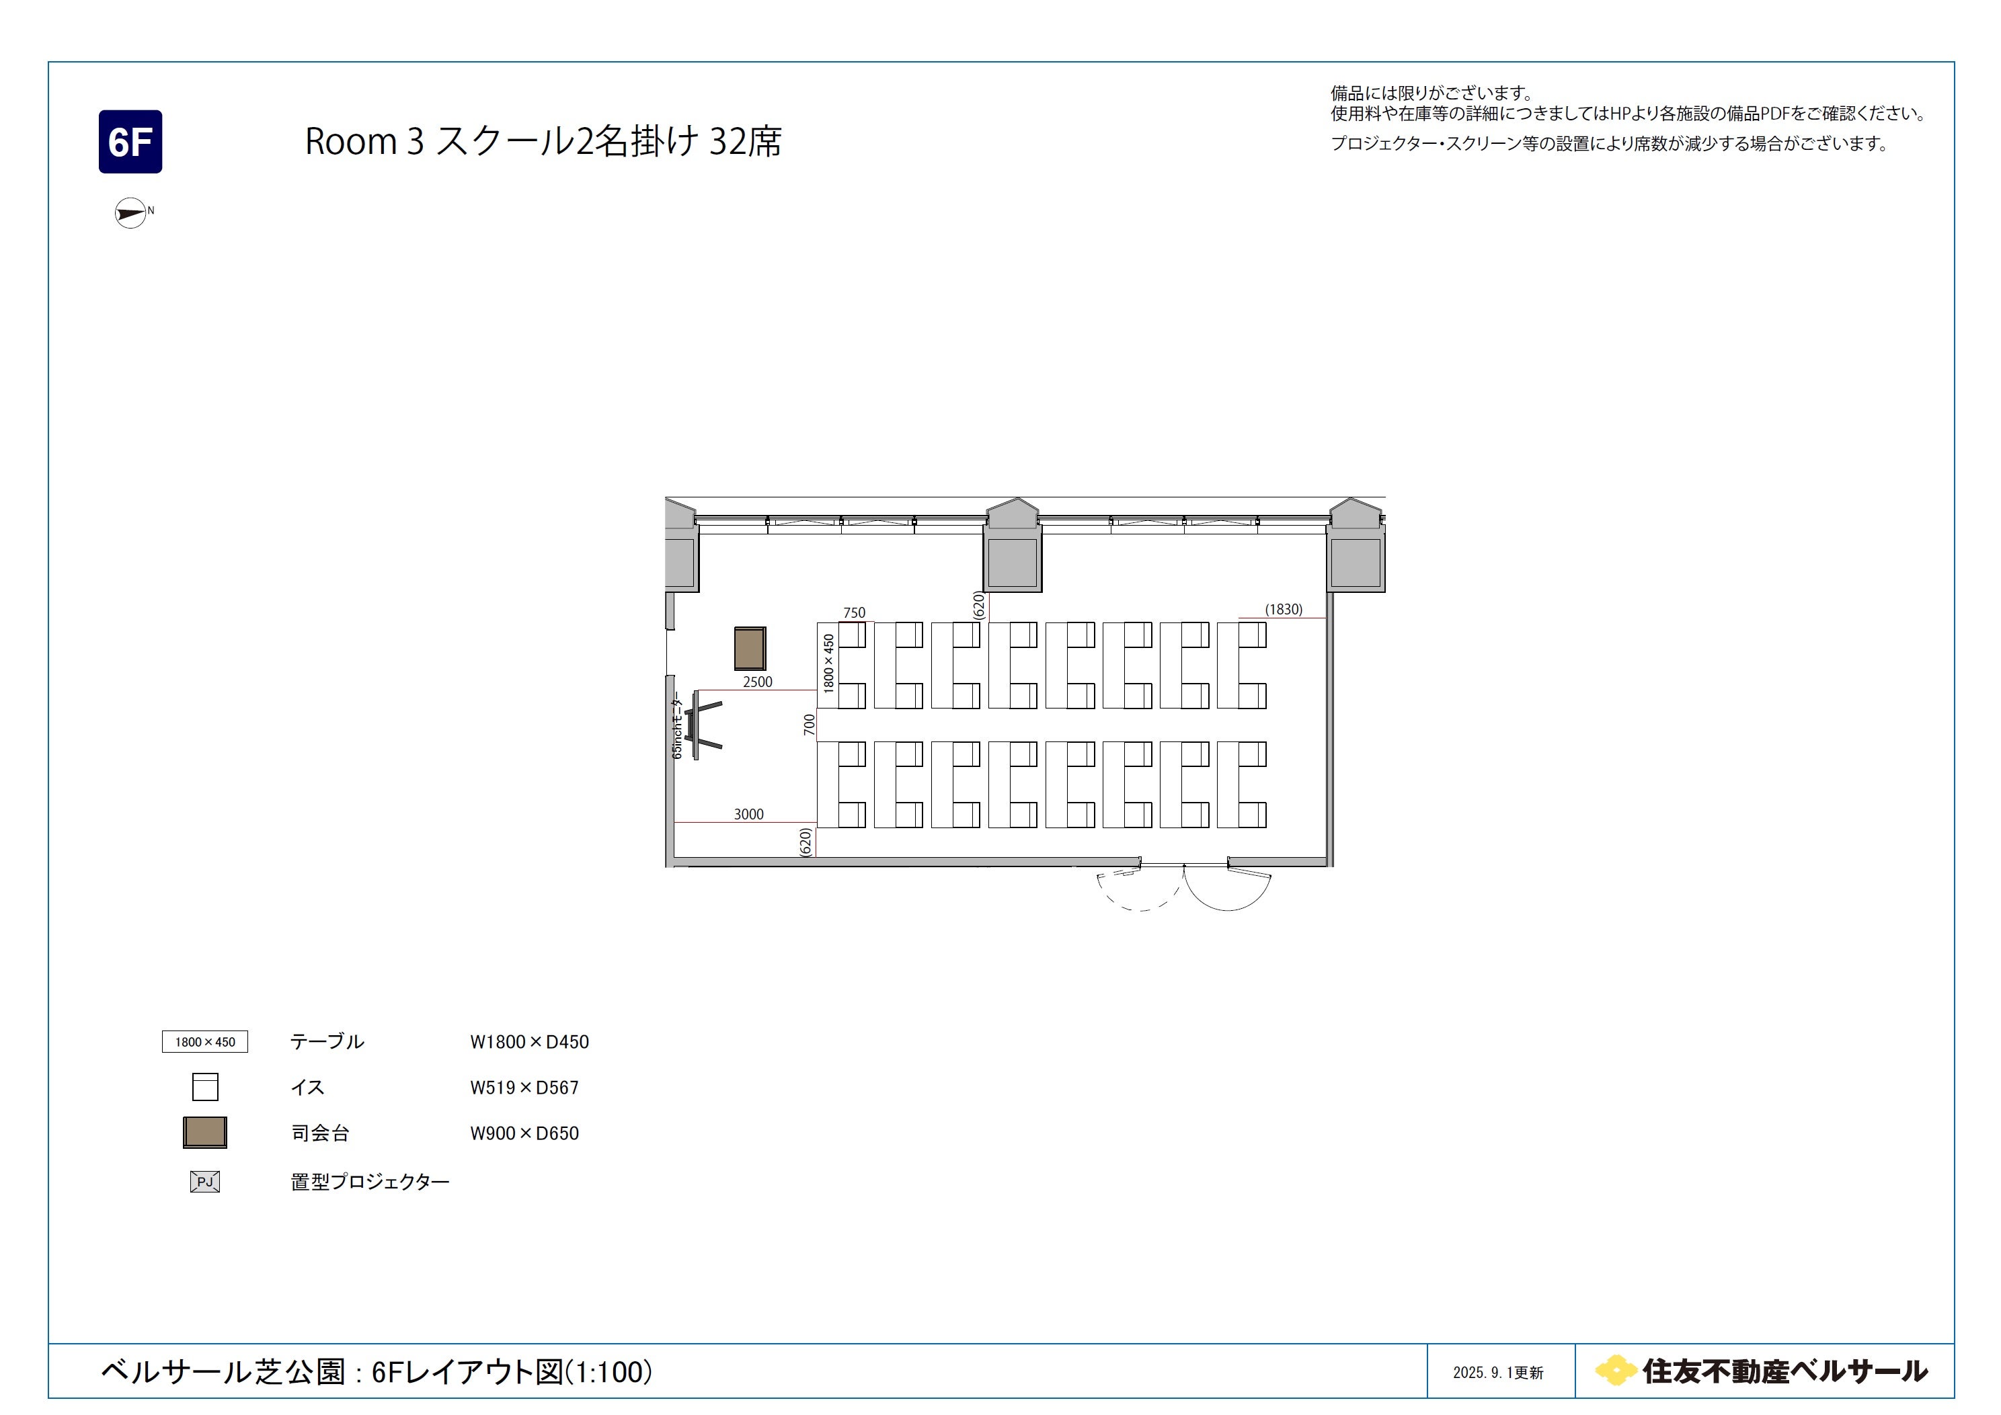Click the "(620)" dimension below the 3000 label

[x=806, y=842]
